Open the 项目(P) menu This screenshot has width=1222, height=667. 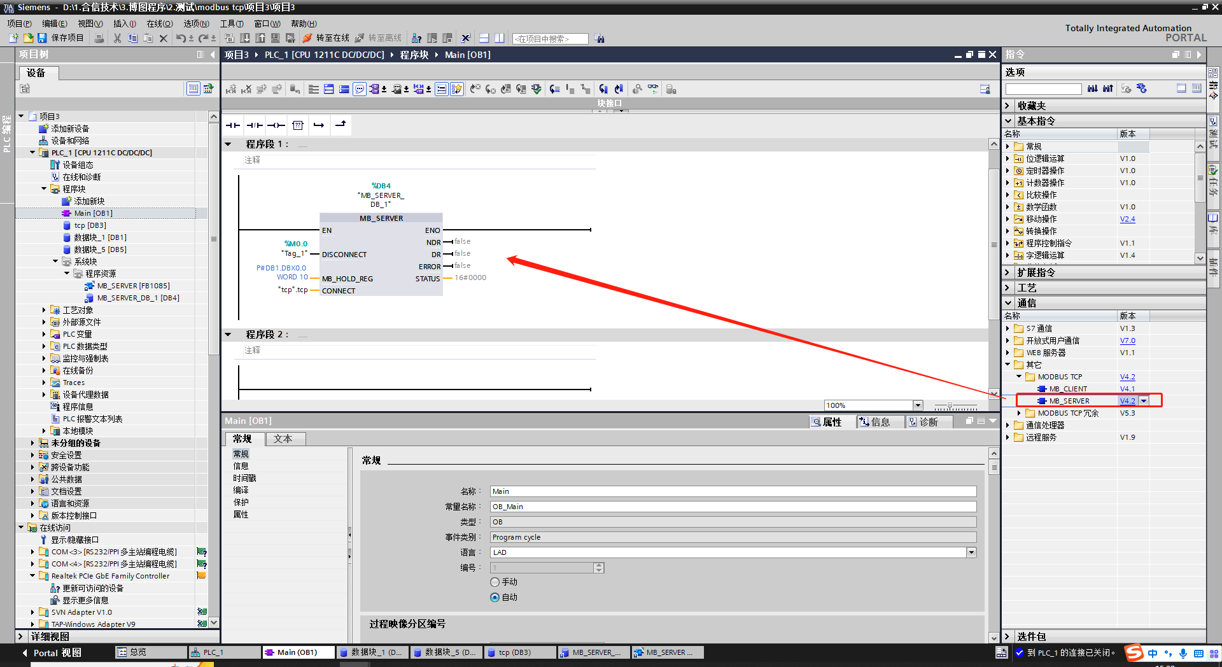(x=19, y=24)
